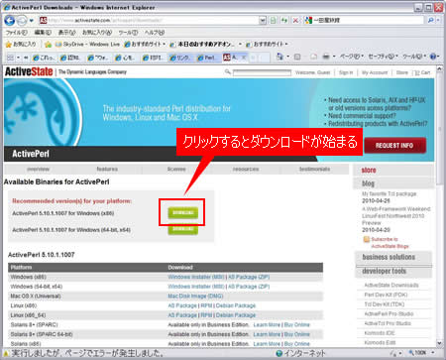Open the command bar ツール dropdown

click(414, 57)
